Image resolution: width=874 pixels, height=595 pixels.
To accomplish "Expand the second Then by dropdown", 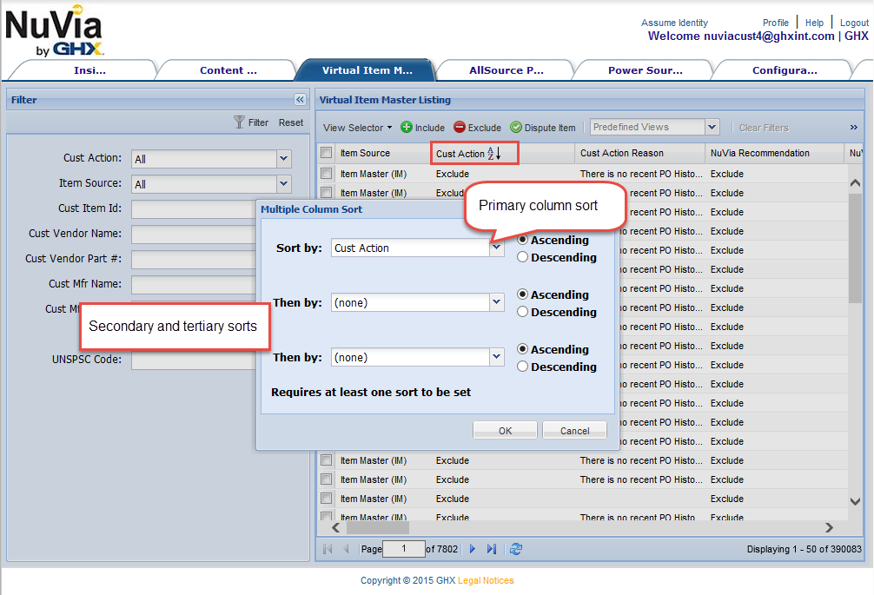I will [x=497, y=356].
